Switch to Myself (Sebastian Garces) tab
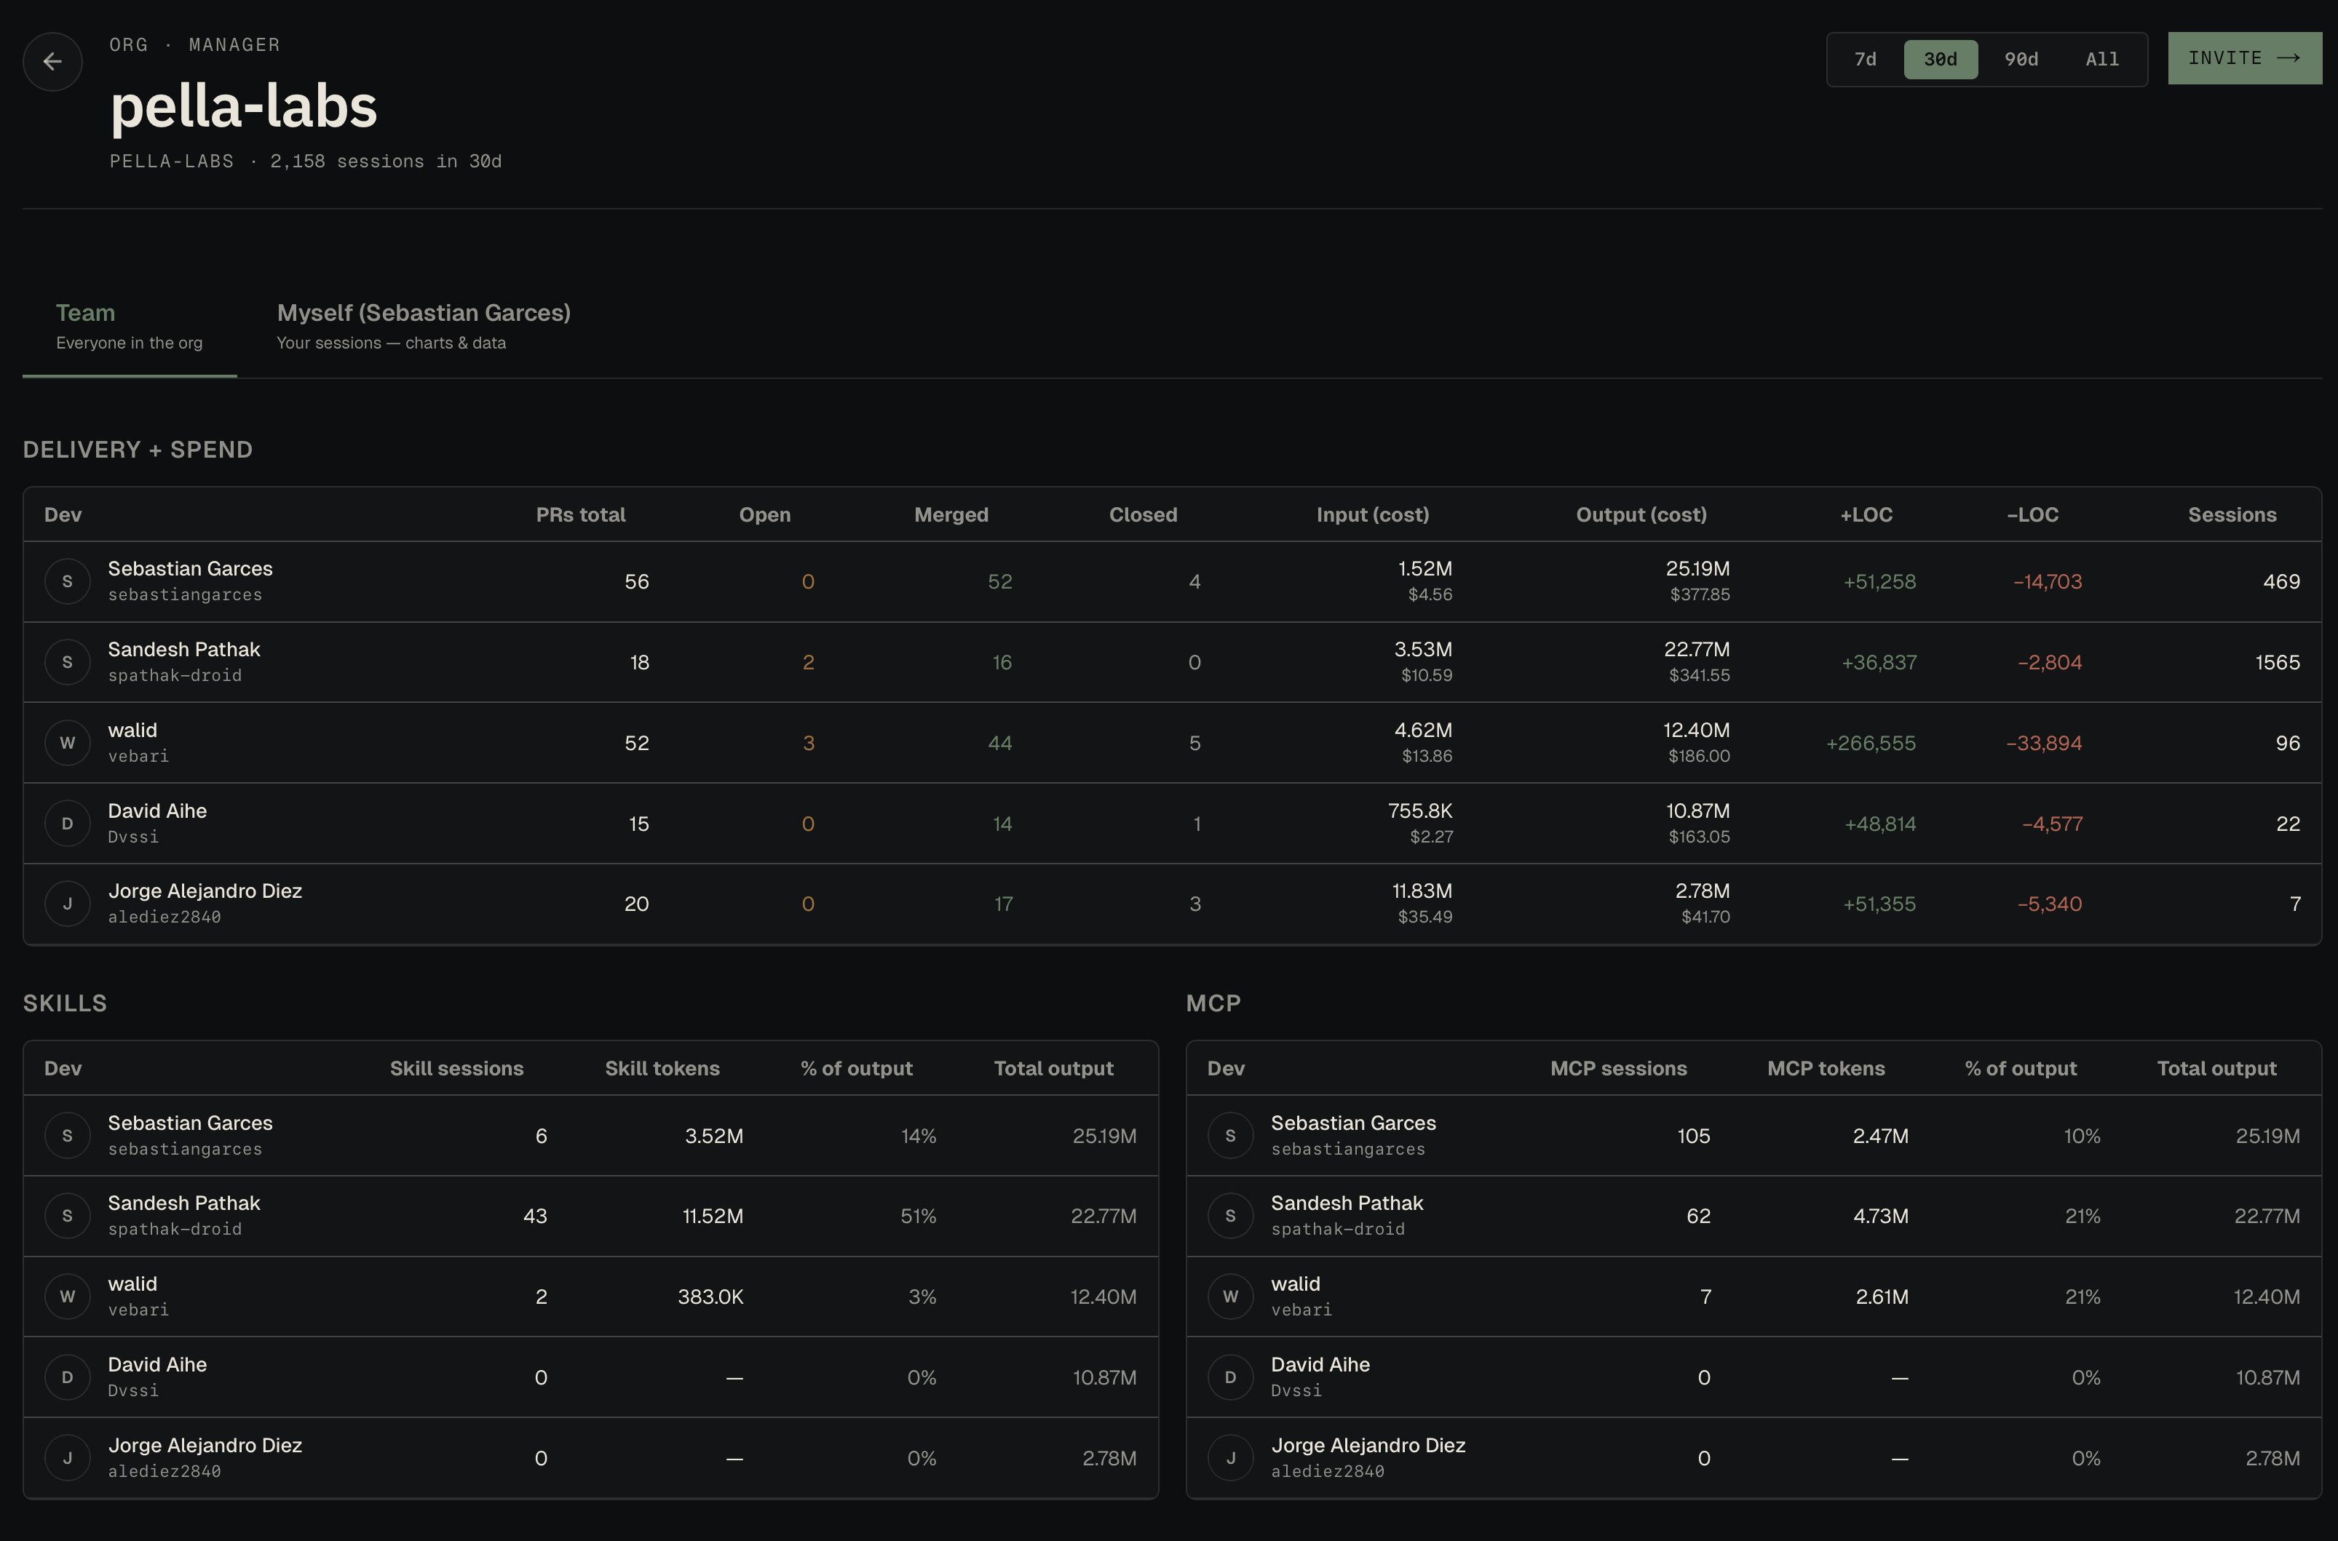This screenshot has width=2338, height=1541. click(424, 326)
